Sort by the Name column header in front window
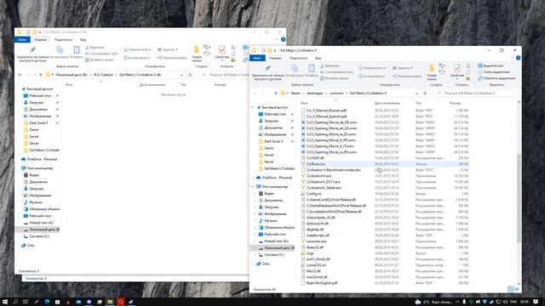This screenshot has height=306, width=545. (304, 103)
